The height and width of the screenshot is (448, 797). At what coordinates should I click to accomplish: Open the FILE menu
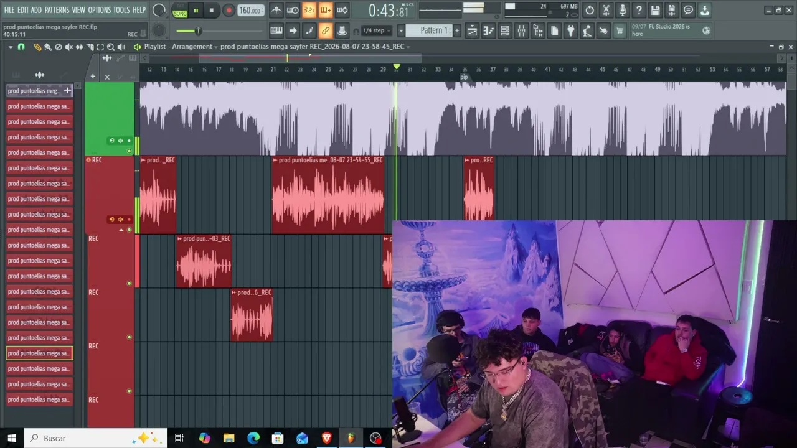click(9, 10)
